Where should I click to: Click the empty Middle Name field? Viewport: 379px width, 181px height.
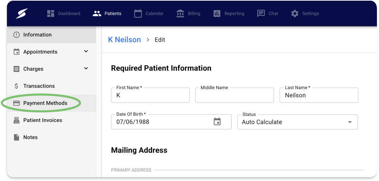point(235,95)
